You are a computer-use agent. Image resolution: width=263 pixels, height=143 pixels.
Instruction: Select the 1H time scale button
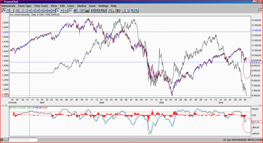point(41,10)
